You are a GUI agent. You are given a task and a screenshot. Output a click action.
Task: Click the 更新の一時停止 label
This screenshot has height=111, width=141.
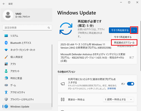76,99
